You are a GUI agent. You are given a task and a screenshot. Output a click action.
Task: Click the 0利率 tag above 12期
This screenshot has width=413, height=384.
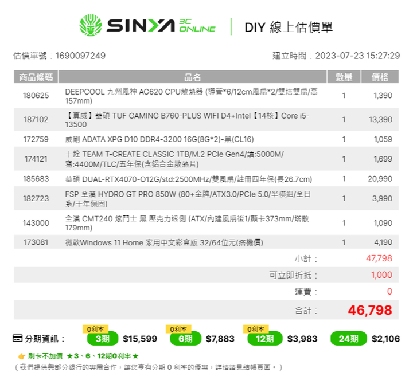tap(256, 329)
